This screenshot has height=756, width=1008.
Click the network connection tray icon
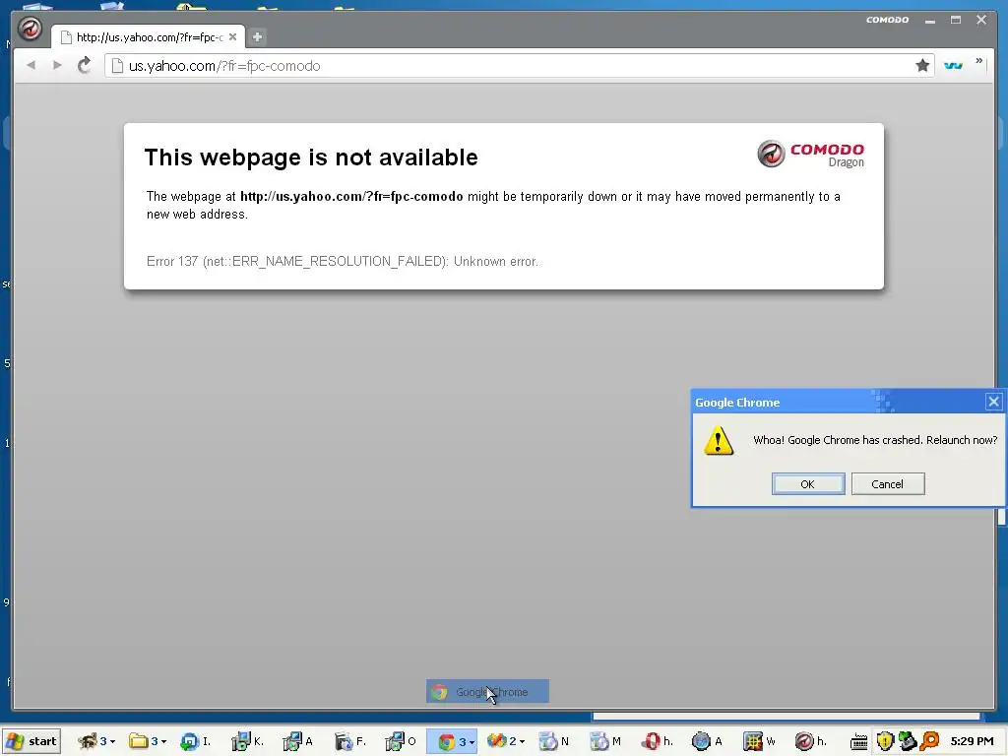(907, 741)
